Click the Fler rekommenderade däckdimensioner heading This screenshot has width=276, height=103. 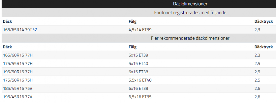click(190, 38)
